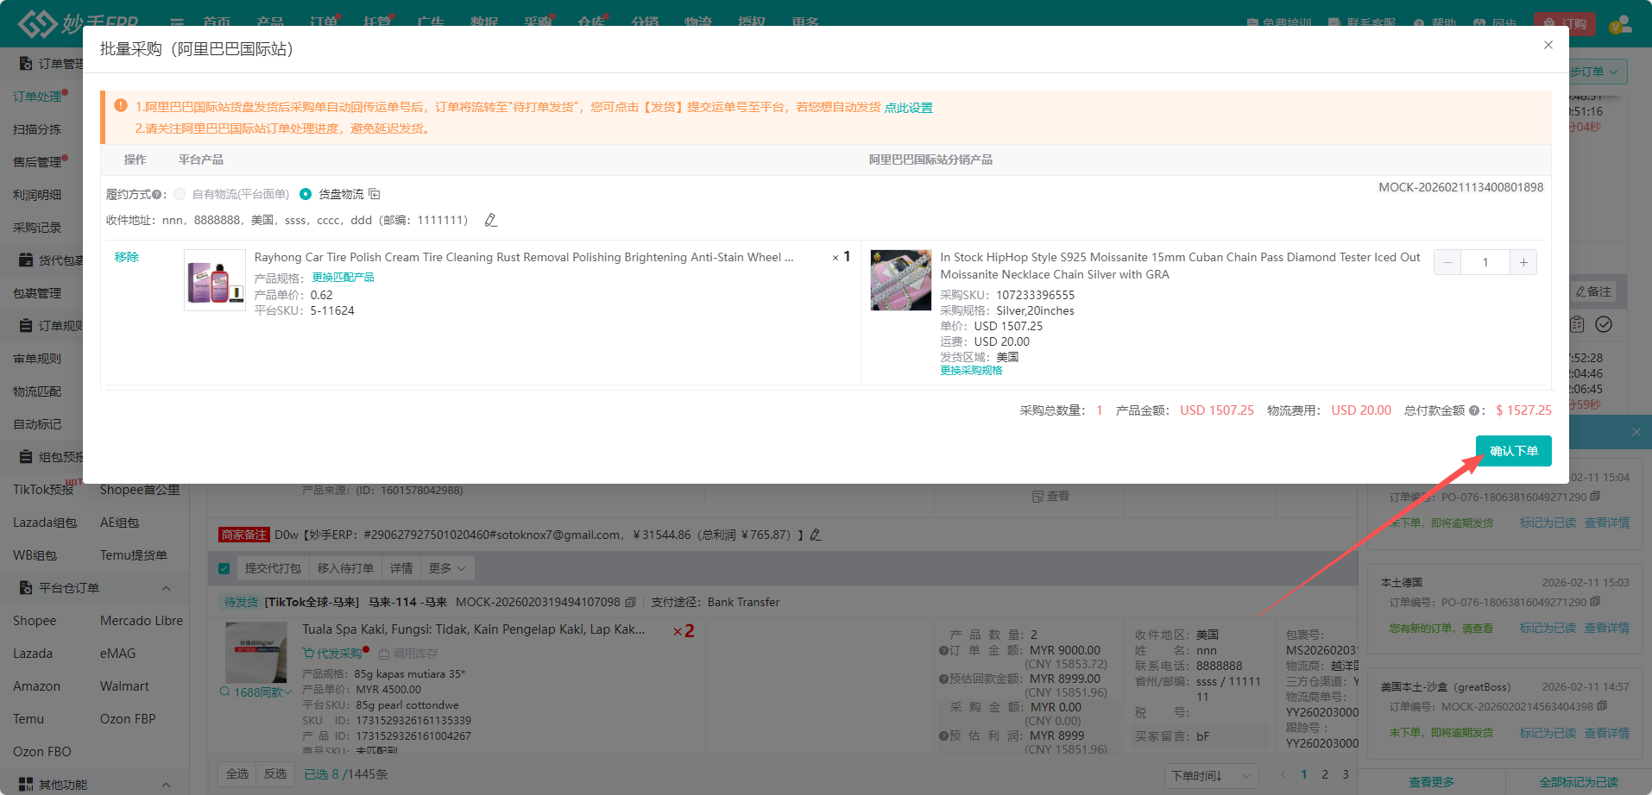Expand the 更多 order actions dropdown

pyautogui.click(x=447, y=568)
